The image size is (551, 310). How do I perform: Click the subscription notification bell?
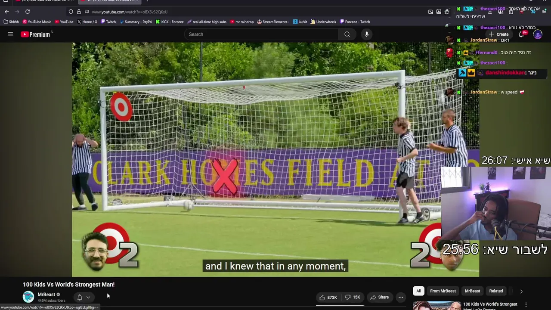pos(80,297)
